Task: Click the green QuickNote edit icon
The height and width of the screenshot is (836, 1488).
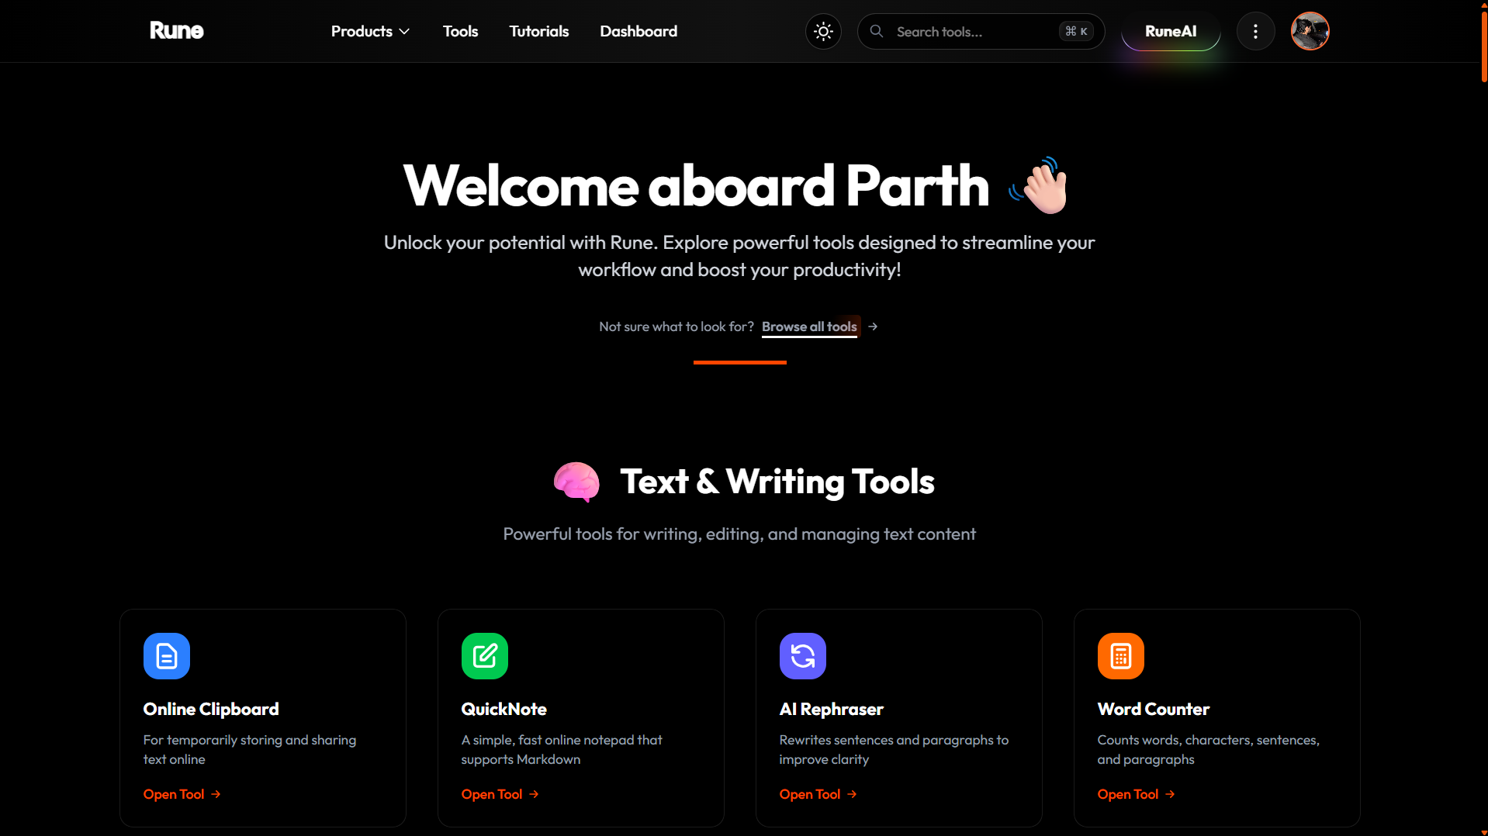Action: click(x=484, y=656)
